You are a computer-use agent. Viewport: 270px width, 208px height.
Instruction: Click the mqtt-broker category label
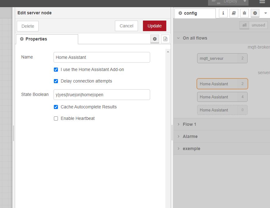click(259, 47)
